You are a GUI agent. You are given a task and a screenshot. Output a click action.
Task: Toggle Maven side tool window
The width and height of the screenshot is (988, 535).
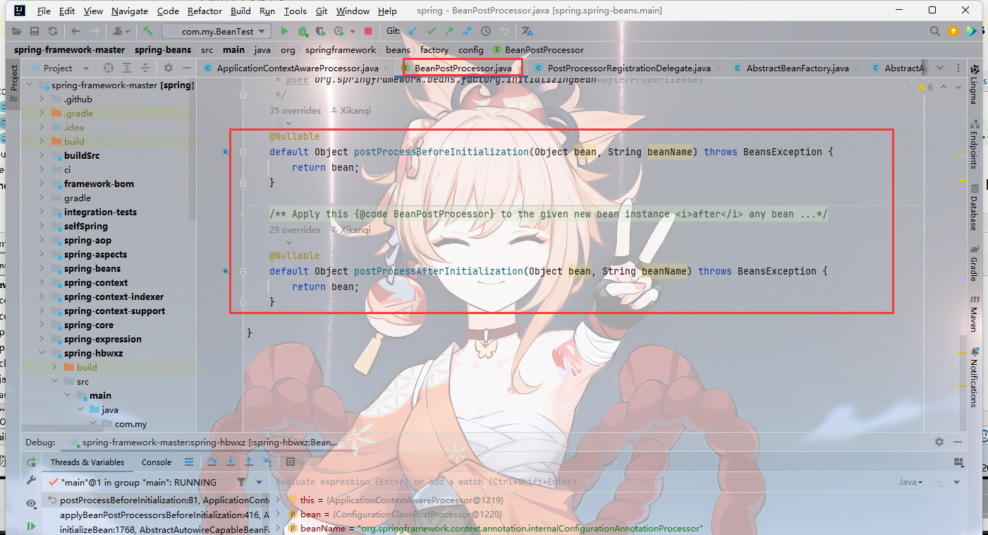[975, 313]
